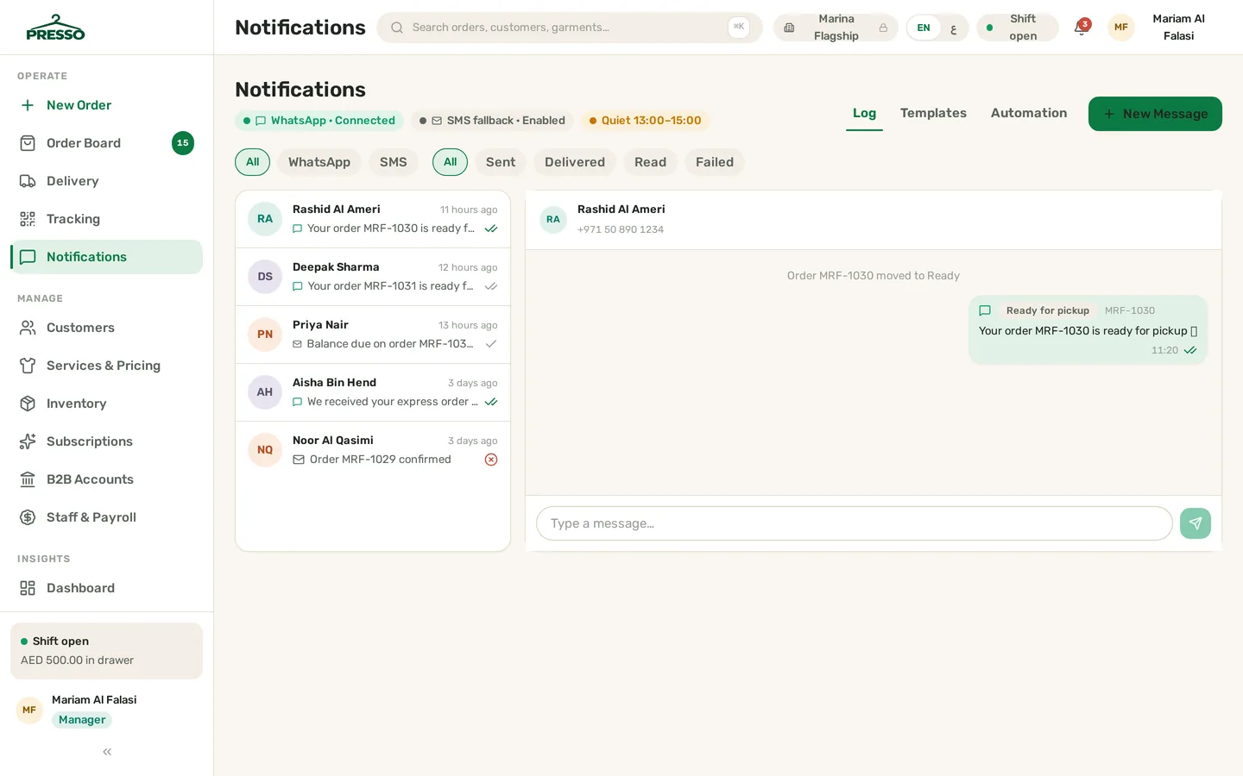The height and width of the screenshot is (776, 1243).
Task: Click the New Message button
Action: [x=1155, y=114]
